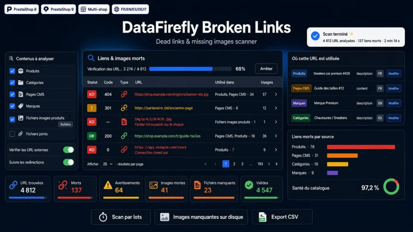This screenshot has height=232, width=413.
Task: Click green link icon in the 200 row
Action: (x=124, y=136)
